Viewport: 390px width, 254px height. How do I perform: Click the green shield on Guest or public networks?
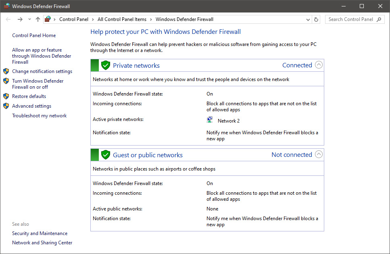106,155
